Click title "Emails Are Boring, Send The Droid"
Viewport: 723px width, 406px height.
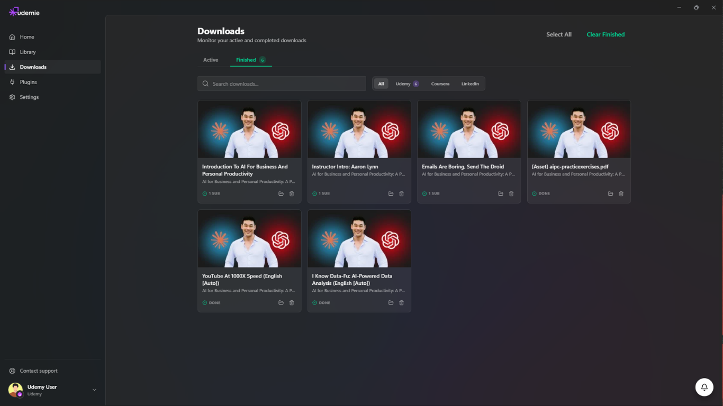point(463,167)
